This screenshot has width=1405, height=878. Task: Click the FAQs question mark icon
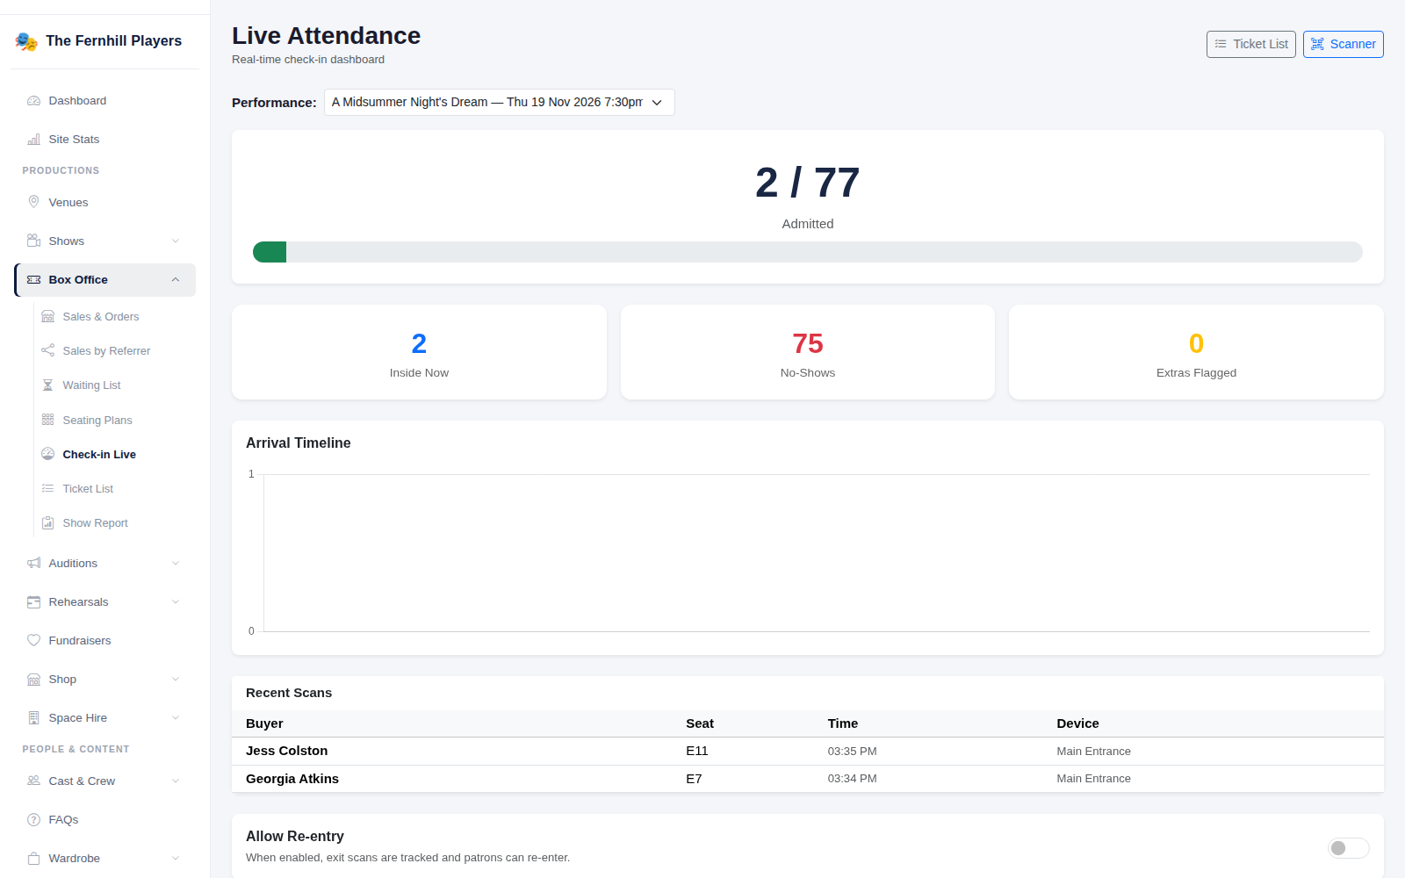pos(33,820)
